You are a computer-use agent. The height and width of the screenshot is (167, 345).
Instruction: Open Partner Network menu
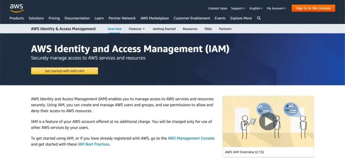122,18
